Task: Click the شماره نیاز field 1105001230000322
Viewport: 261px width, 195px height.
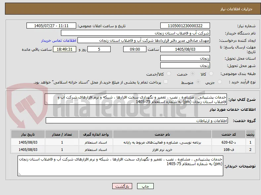Action: tap(185, 26)
